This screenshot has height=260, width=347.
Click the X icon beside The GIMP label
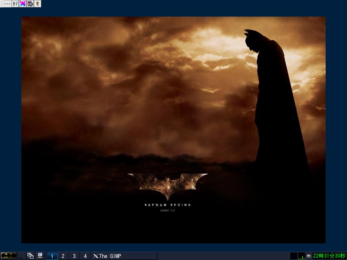[95, 256]
